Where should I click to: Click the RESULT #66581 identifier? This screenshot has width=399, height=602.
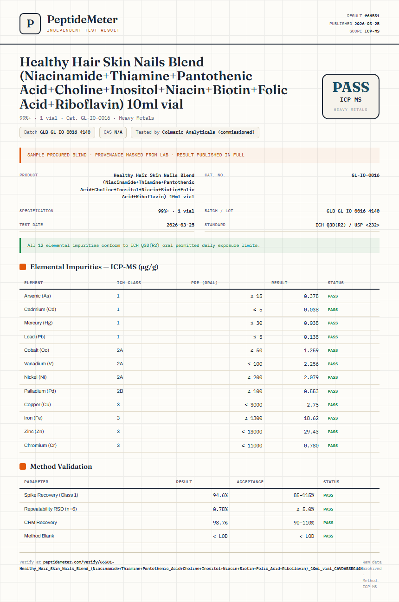coord(363,16)
